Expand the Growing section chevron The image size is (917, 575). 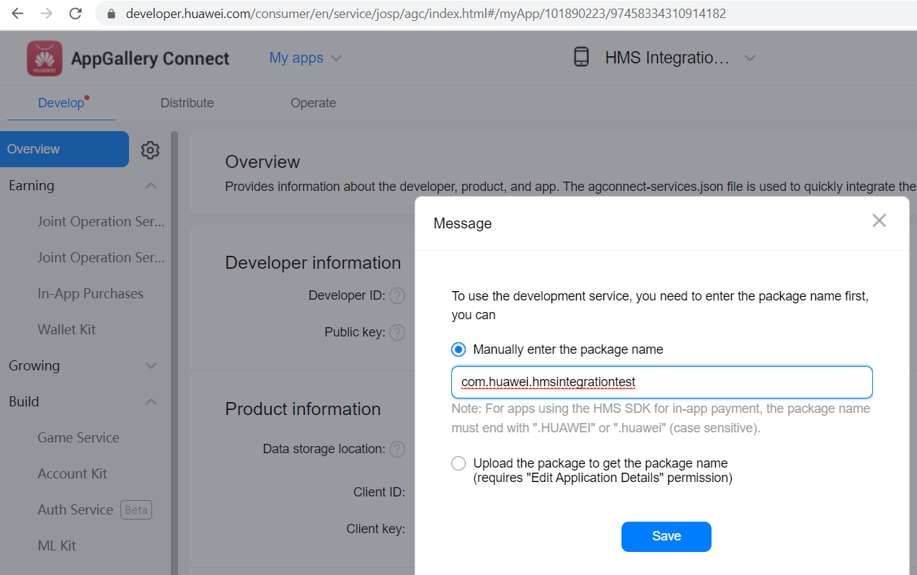pos(151,366)
